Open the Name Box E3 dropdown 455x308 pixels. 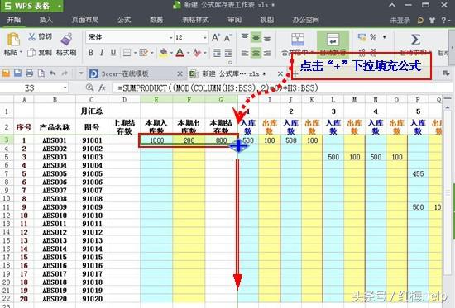[x=65, y=88]
